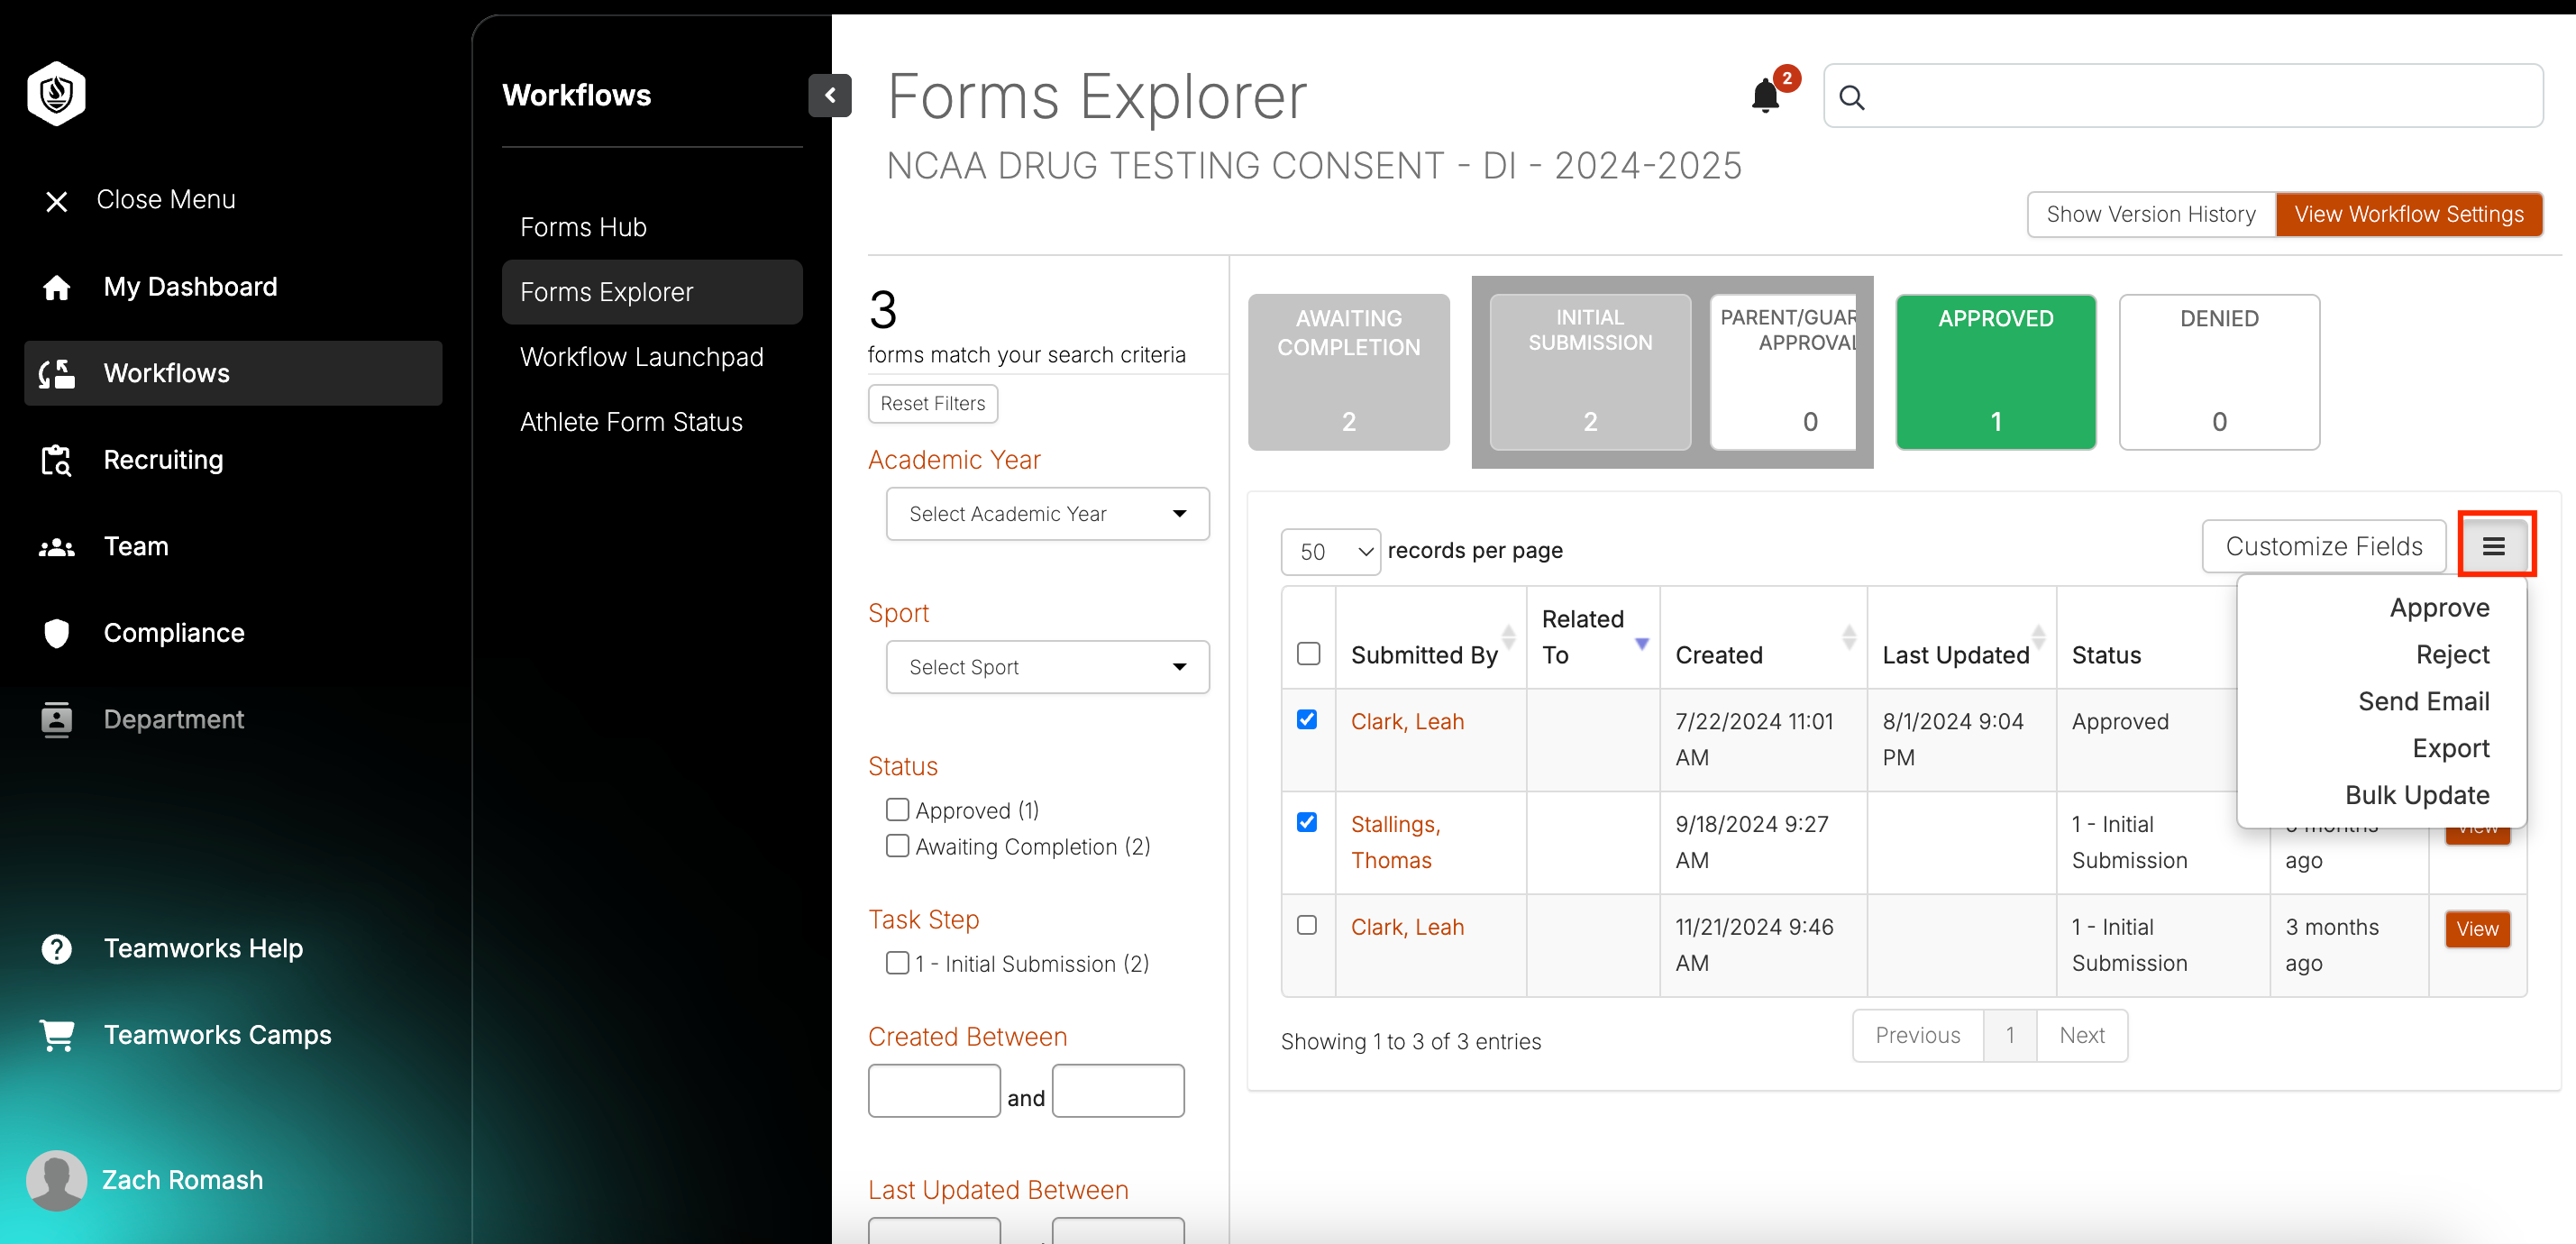
Task: Click the Teamworks shield logo
Action: point(56,94)
